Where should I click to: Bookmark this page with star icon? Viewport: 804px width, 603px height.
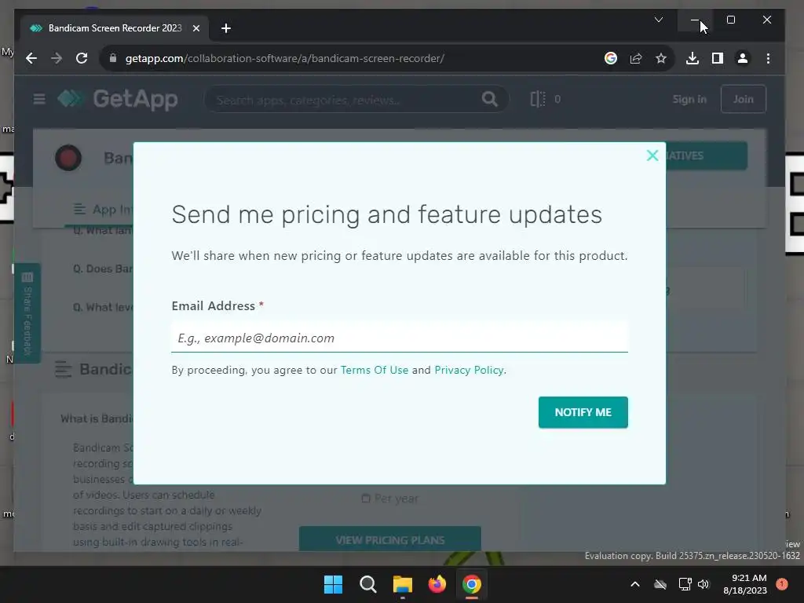[661, 58]
